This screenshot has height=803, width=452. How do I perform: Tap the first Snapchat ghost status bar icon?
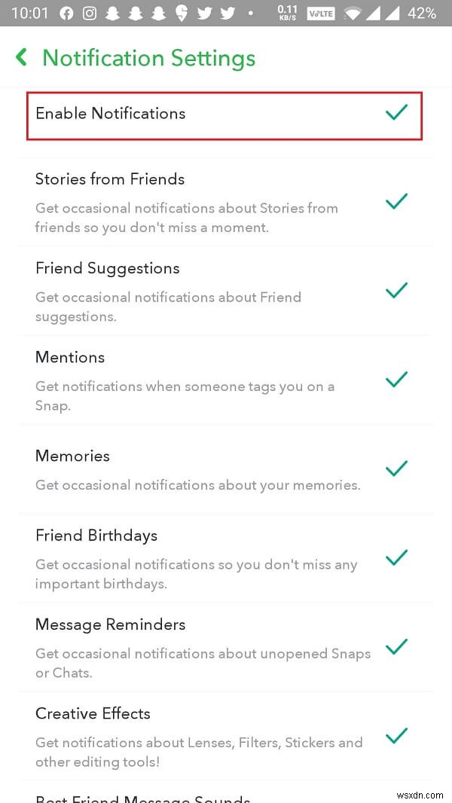112,13
